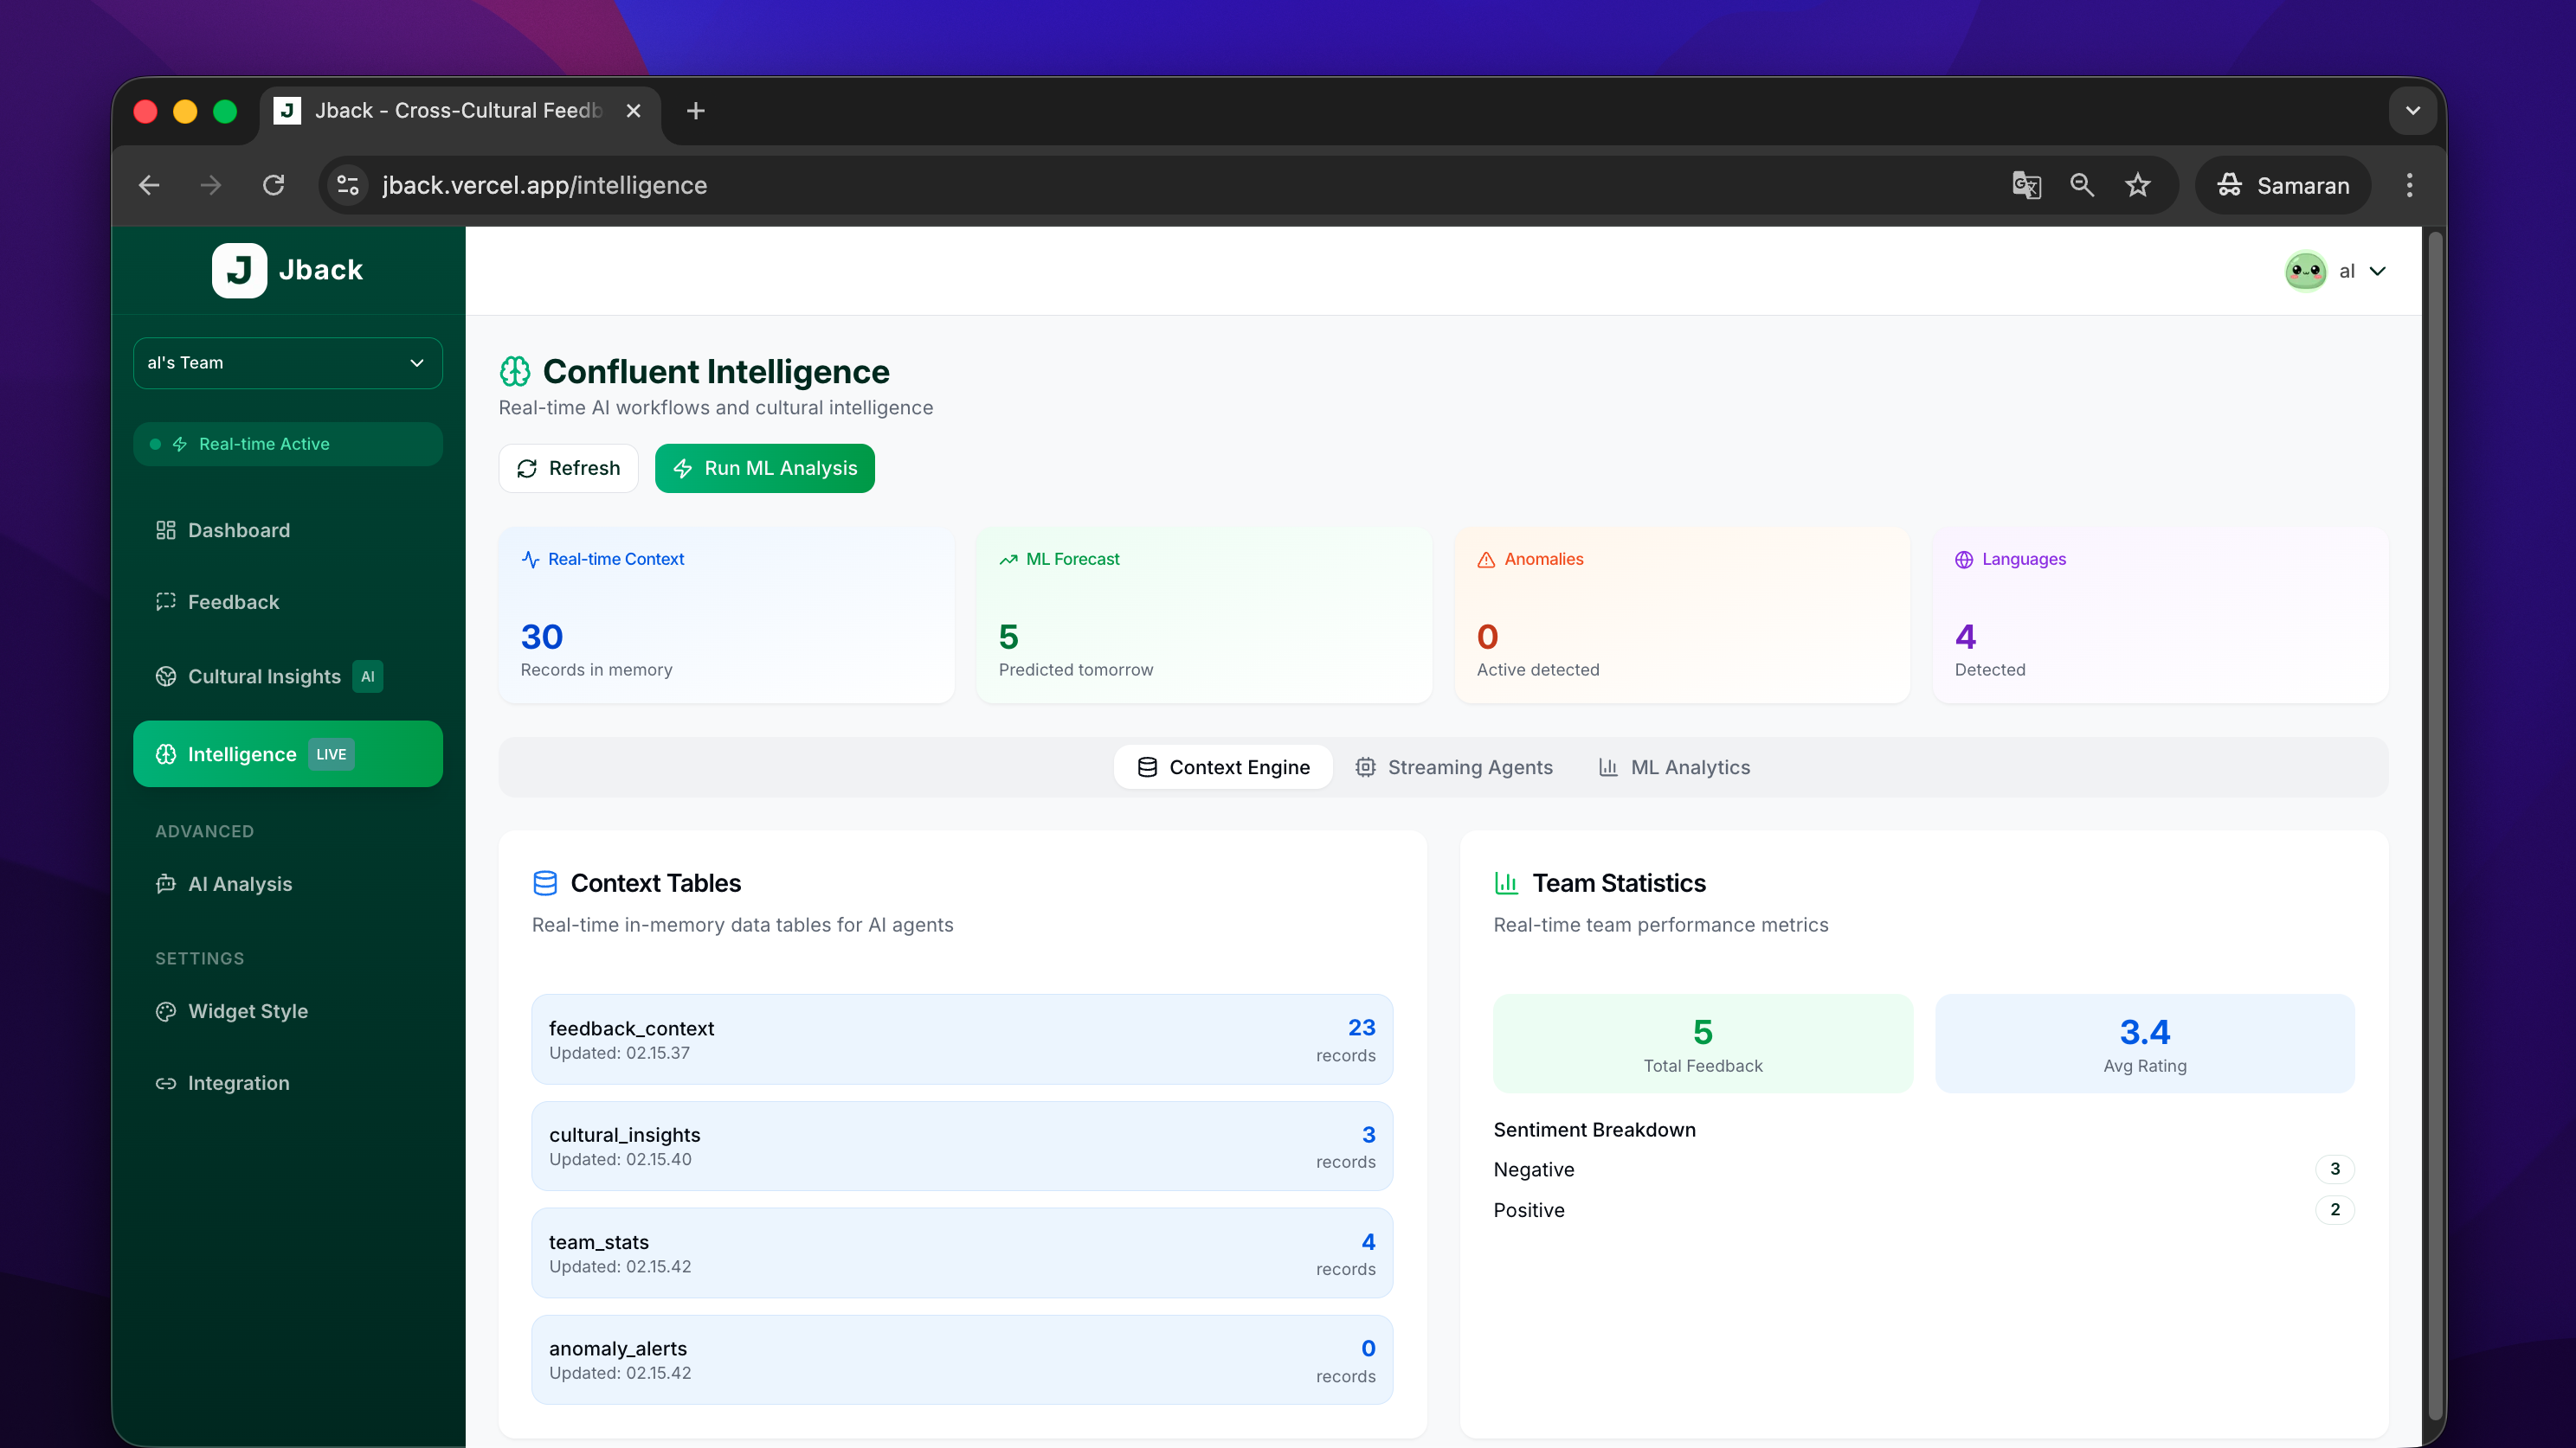Click the Jback logo in the sidebar
This screenshot has height=1448, width=2576.
coord(240,270)
